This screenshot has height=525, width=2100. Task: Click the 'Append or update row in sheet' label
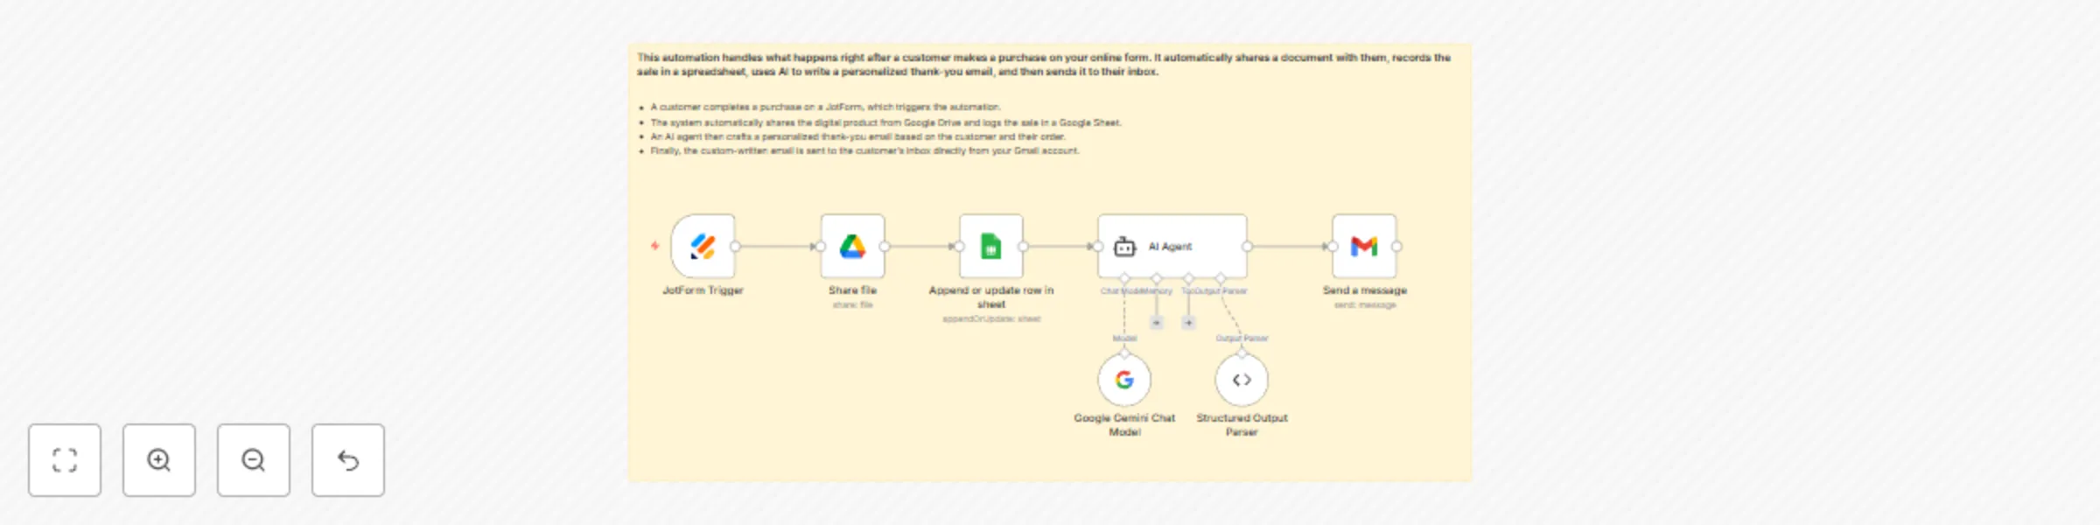point(990,297)
